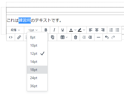Choose 24pt font size
The width and height of the screenshot is (124, 94).
37,78
